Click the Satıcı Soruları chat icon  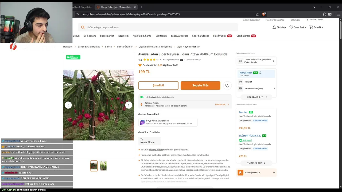pos(240,89)
